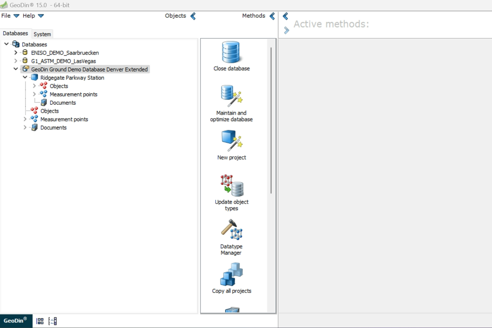Expand the ENISO_DEMO_Saarbruecken database
The image size is (492, 328).
point(15,52)
